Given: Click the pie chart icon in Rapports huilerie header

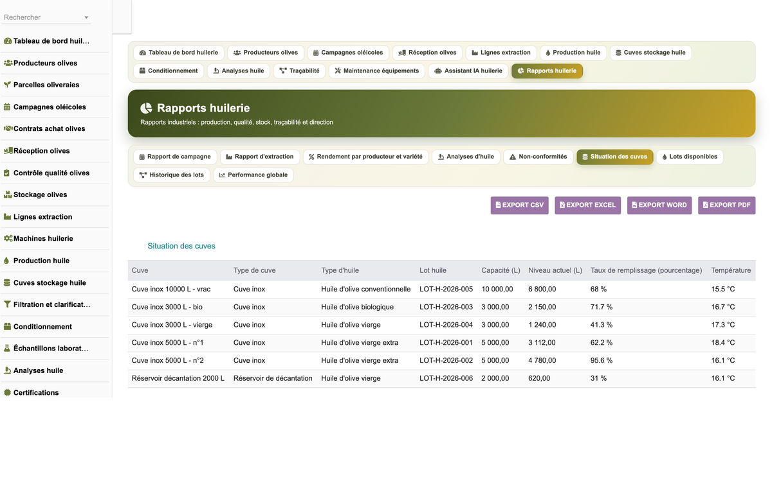Looking at the screenshot, I should tap(147, 108).
